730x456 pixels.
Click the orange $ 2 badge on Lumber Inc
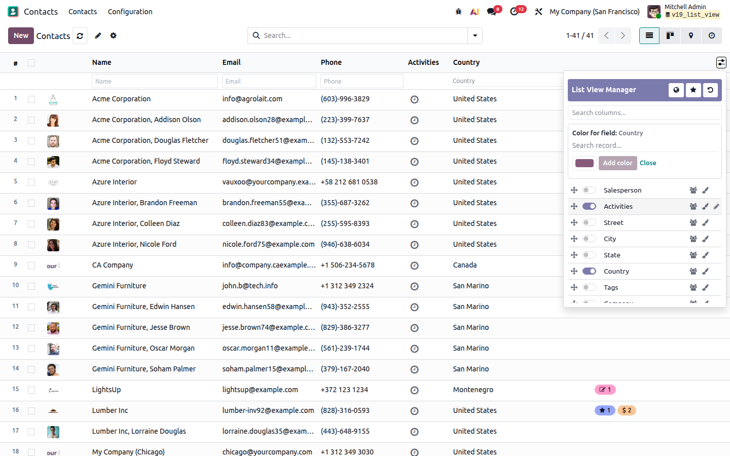click(627, 410)
